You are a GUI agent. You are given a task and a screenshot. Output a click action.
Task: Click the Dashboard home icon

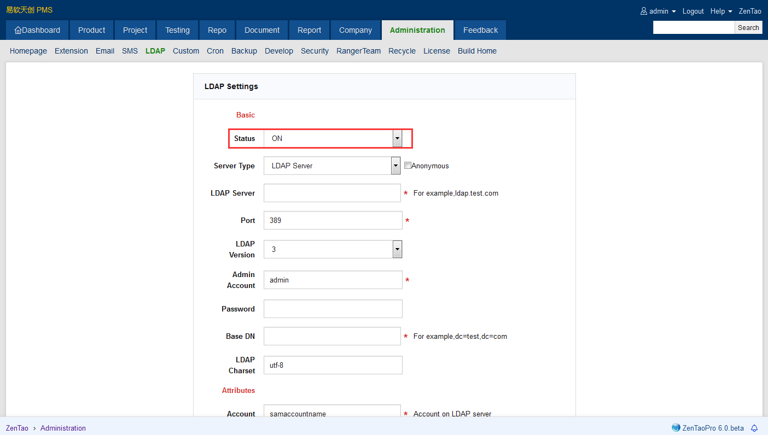(x=17, y=30)
